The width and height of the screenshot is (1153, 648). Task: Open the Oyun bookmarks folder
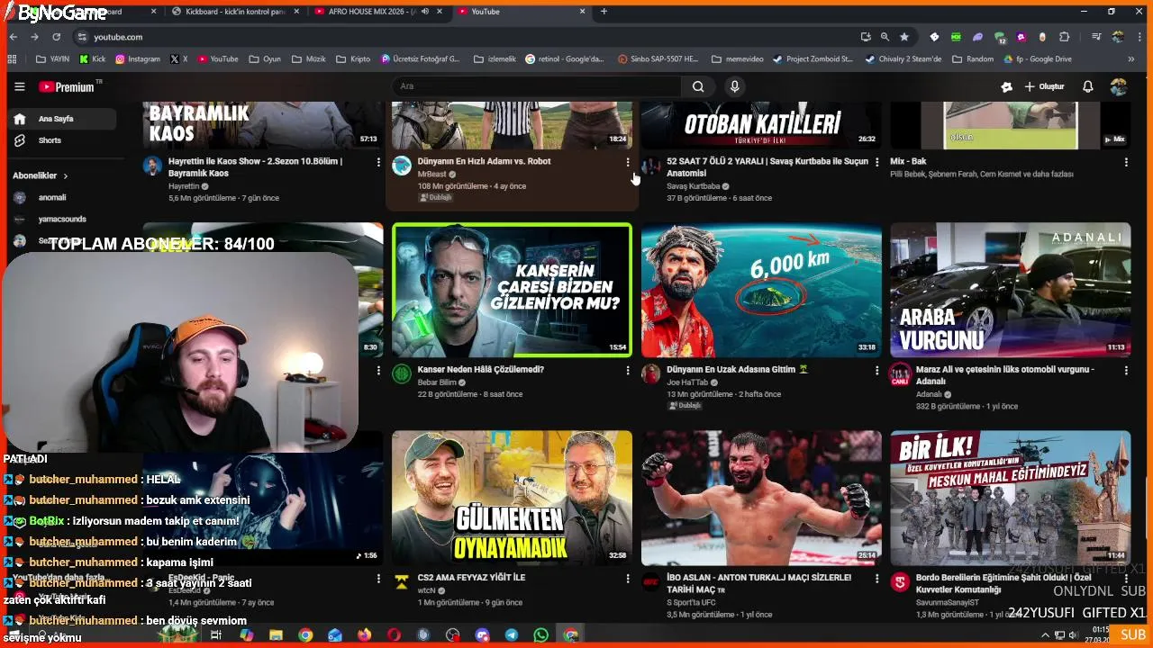265,59
